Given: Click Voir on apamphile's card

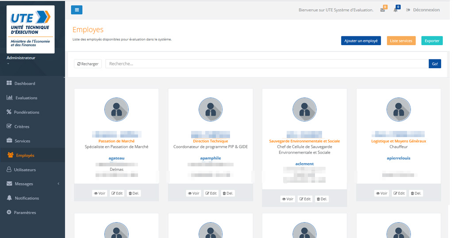Looking at the screenshot, I should point(194,193).
